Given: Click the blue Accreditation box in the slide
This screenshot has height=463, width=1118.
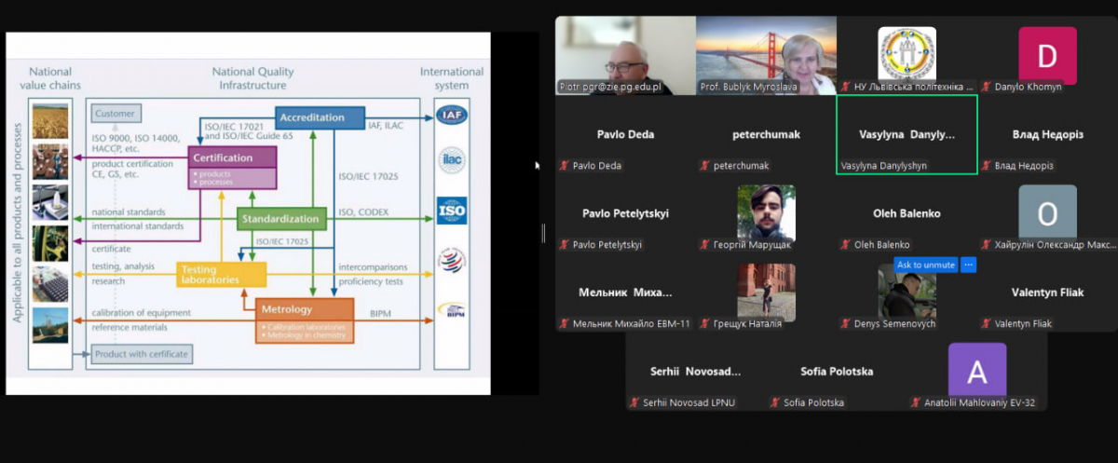Looking at the screenshot, I should pyautogui.click(x=310, y=117).
